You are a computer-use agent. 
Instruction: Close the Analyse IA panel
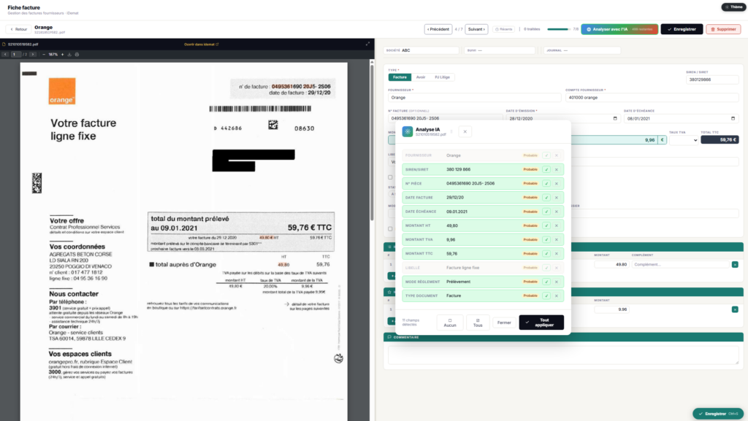(465, 131)
